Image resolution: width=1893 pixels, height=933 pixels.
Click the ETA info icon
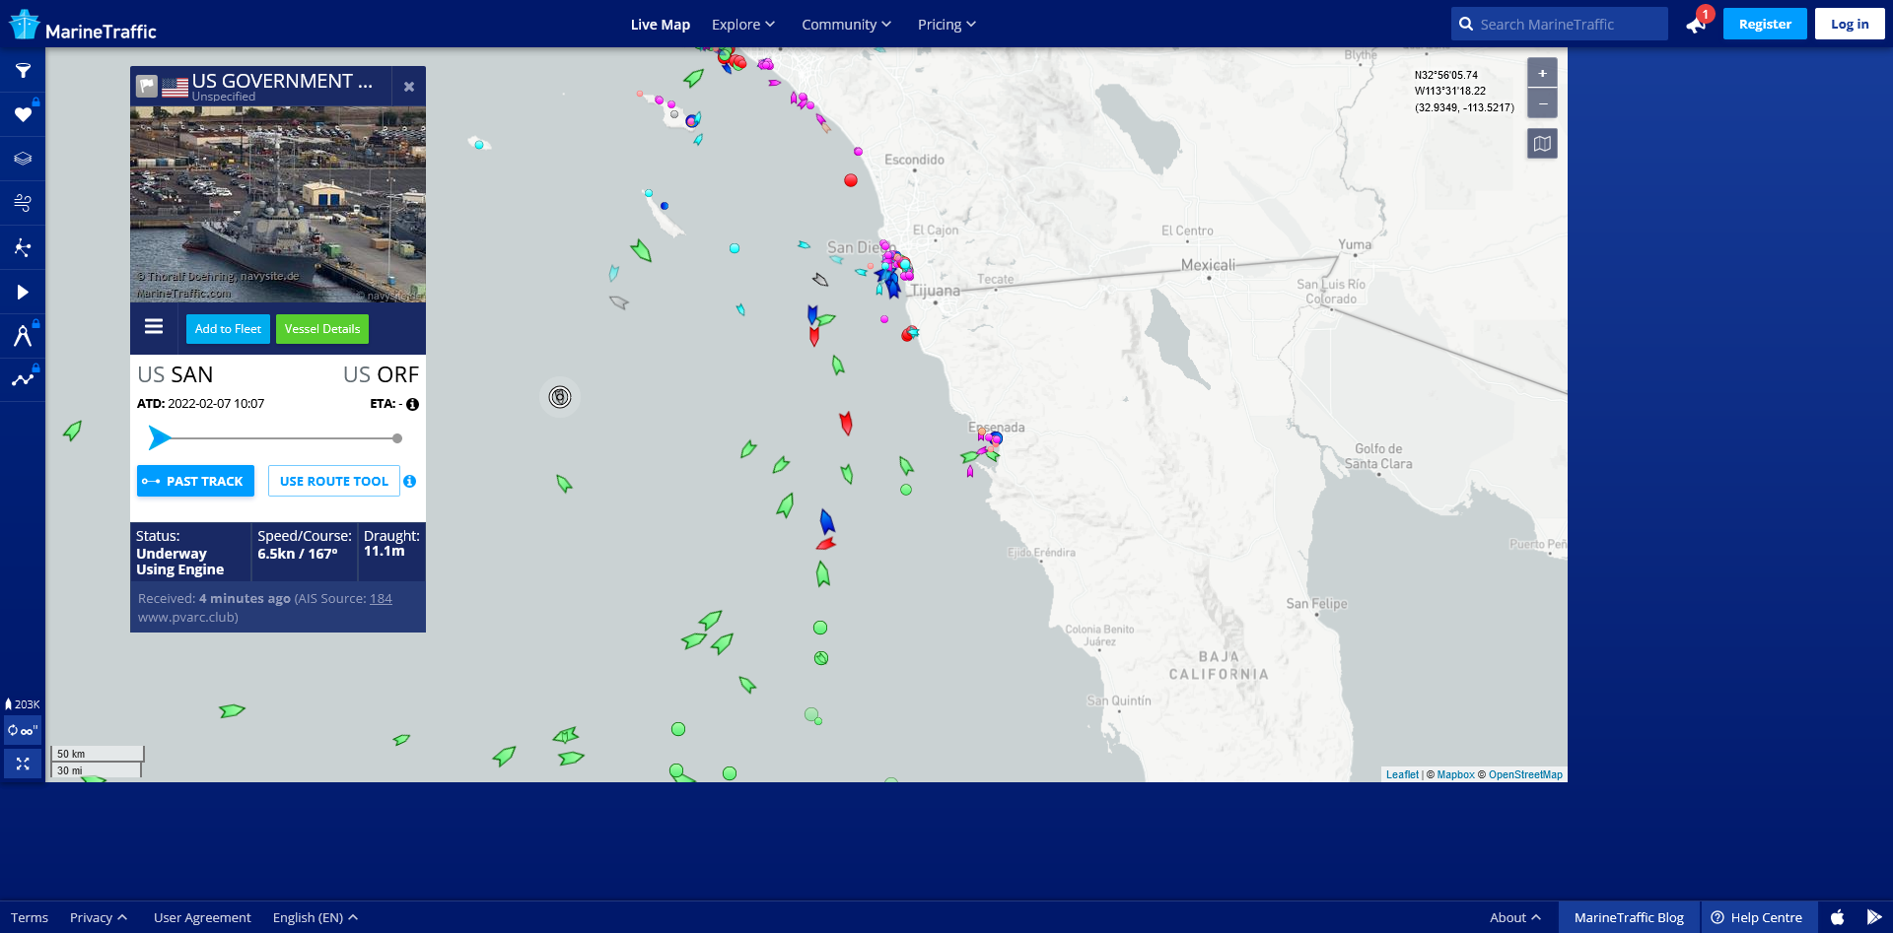412,404
